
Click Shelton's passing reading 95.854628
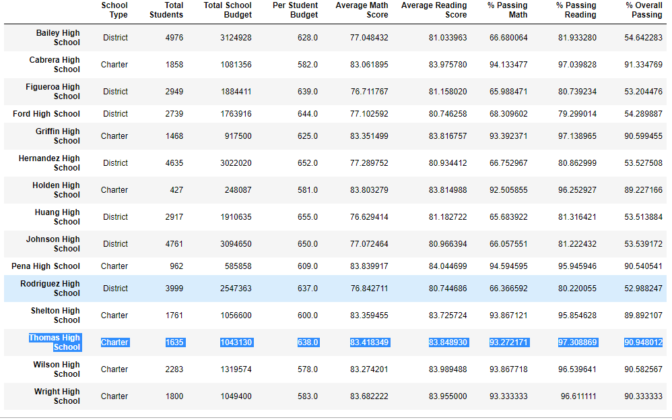pos(577,316)
